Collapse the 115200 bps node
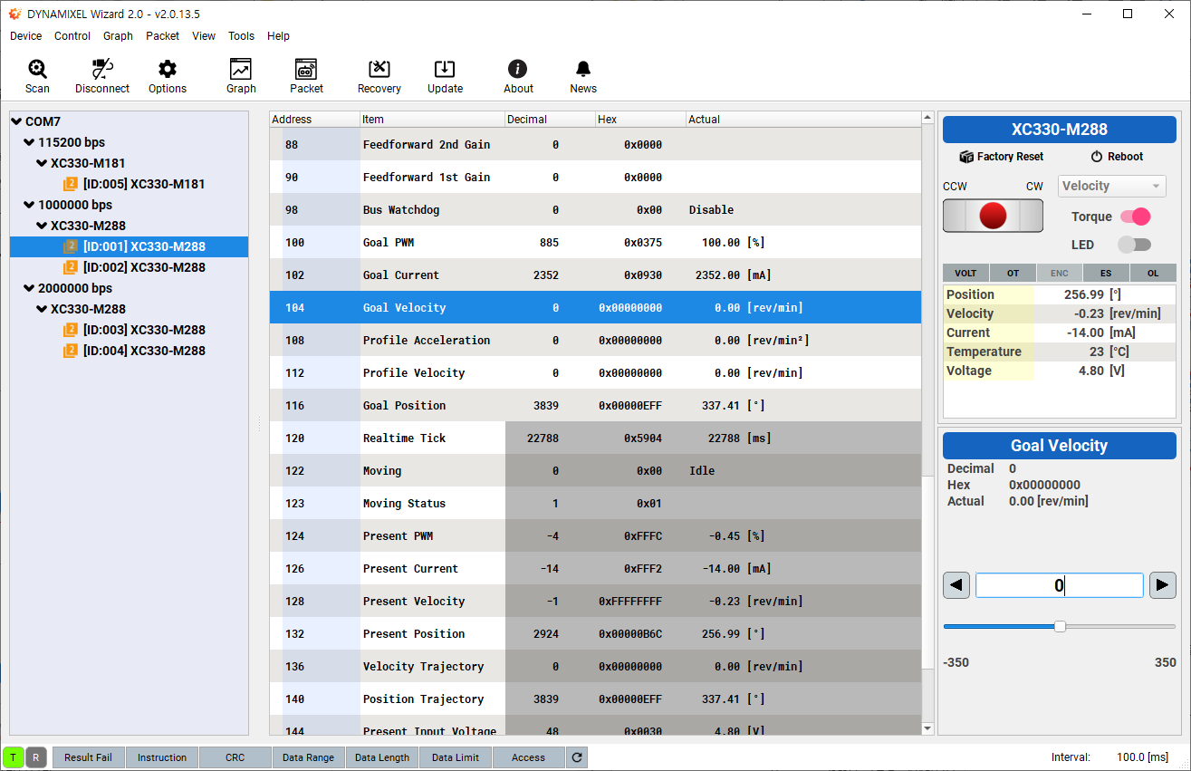This screenshot has width=1191, height=771. click(29, 142)
